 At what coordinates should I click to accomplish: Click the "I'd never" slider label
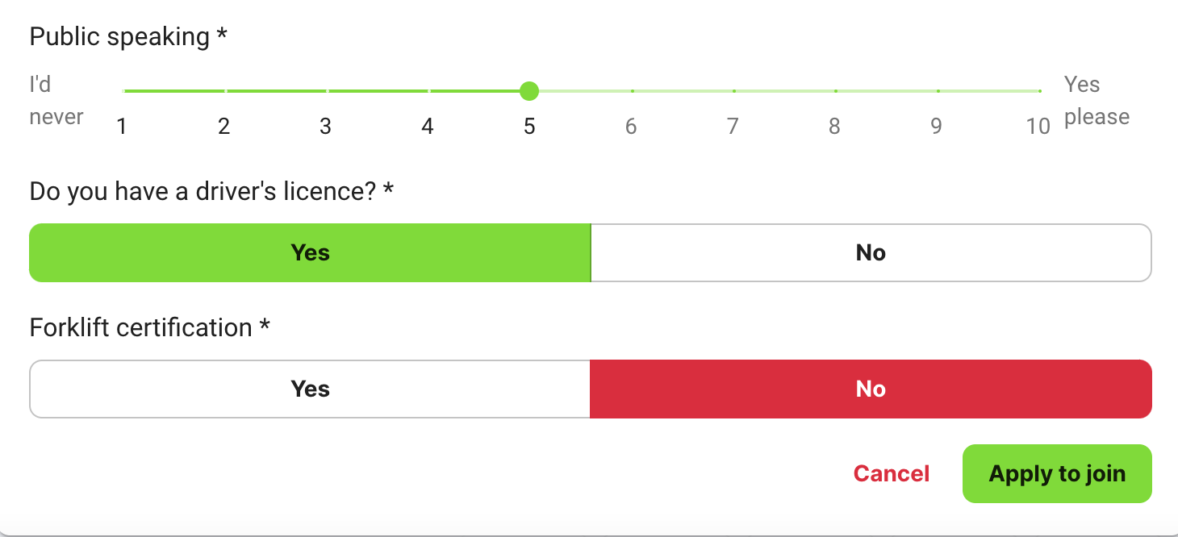tap(56, 100)
